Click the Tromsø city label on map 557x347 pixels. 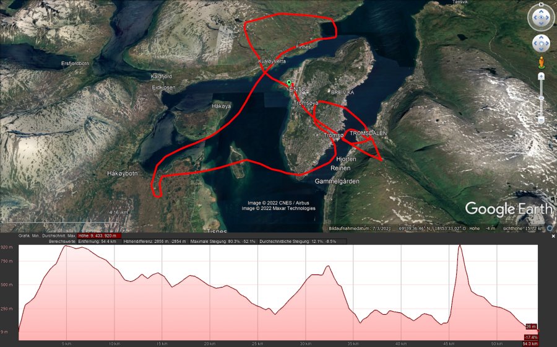click(x=334, y=135)
